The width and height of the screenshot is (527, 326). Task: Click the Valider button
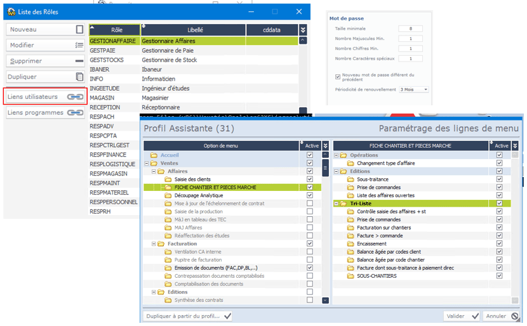(x=462, y=316)
